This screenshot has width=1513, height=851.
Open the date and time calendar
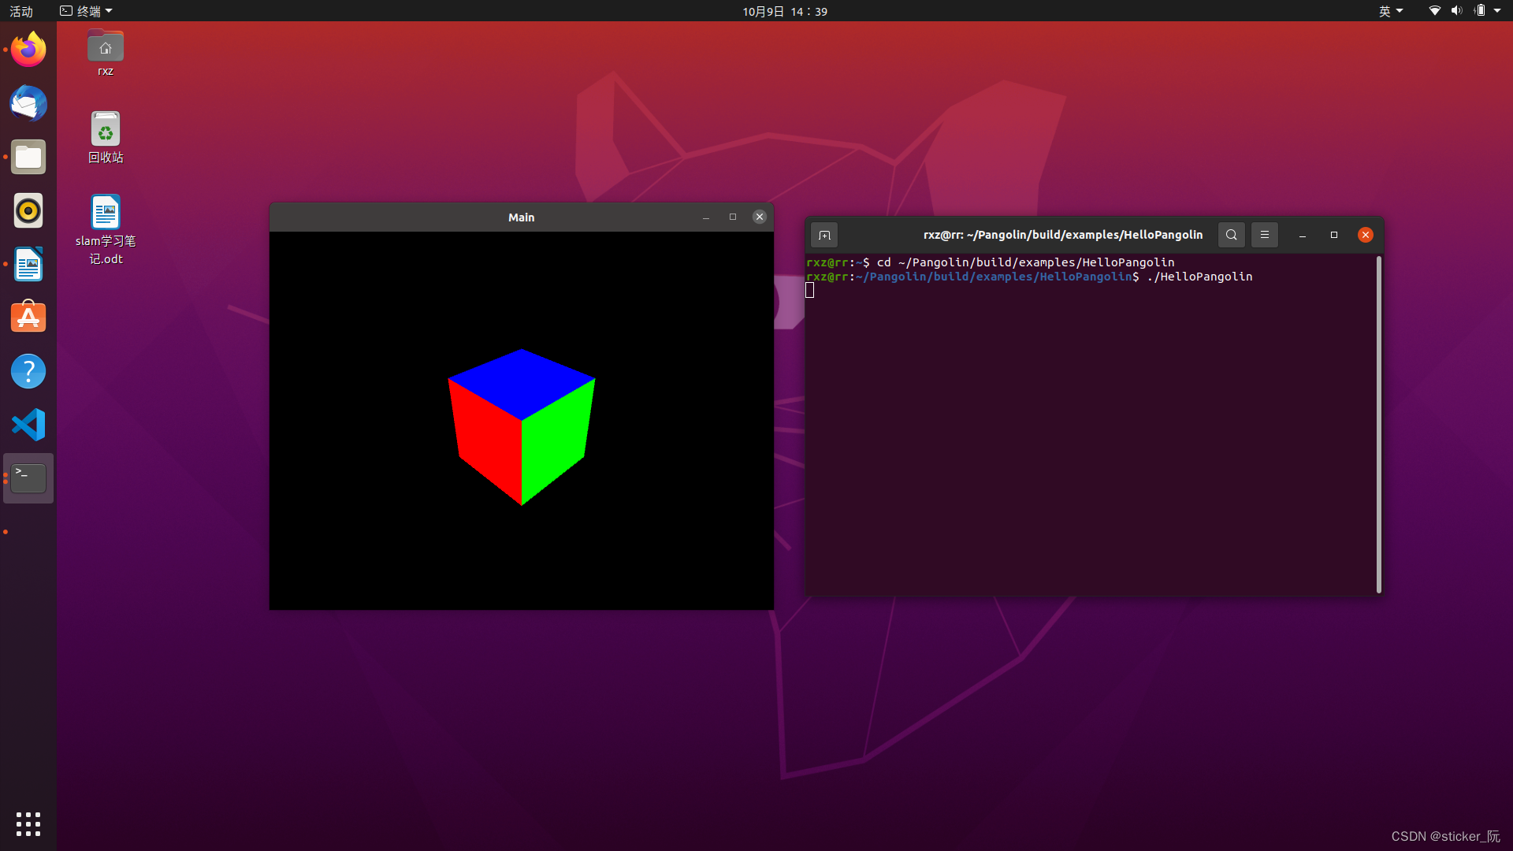pyautogui.click(x=784, y=11)
